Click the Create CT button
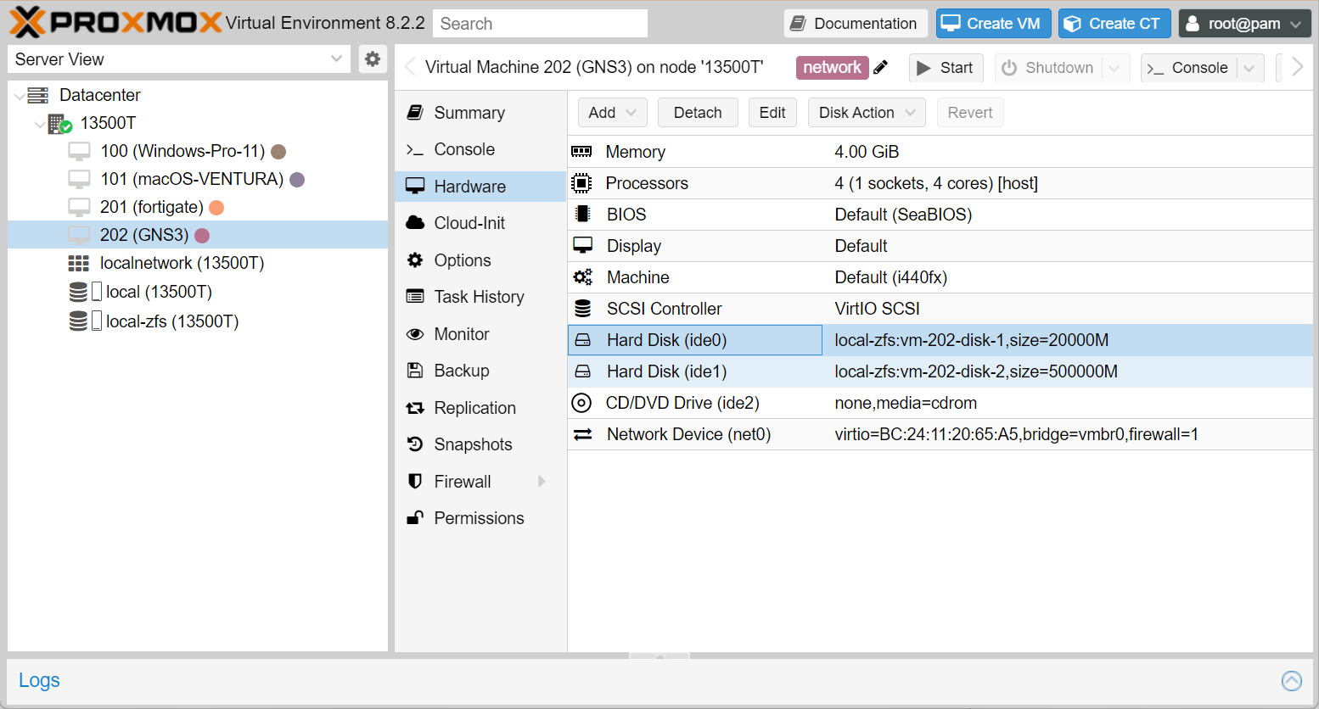The image size is (1319, 709). (1114, 23)
